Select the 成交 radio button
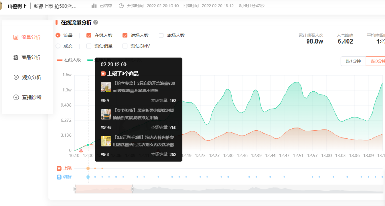This screenshot has height=206, width=385. coord(58,46)
